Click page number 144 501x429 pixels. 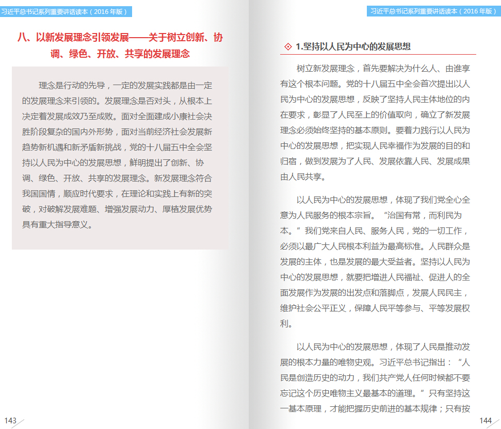486,420
